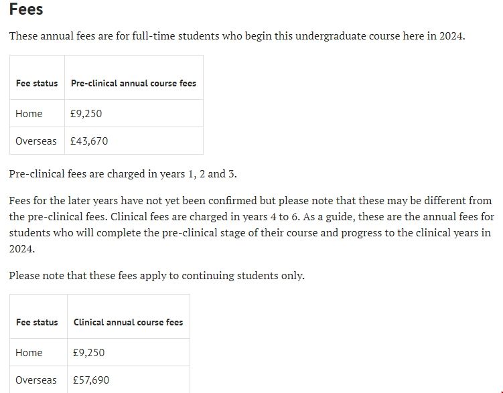Click the £43,670 overseas fee amount
Image resolution: width=503 pixels, height=393 pixels.
tap(89, 141)
